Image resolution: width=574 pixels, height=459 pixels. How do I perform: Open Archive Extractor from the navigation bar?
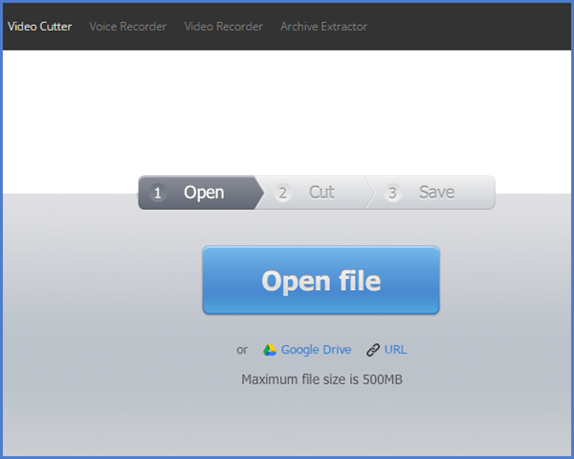point(323,27)
